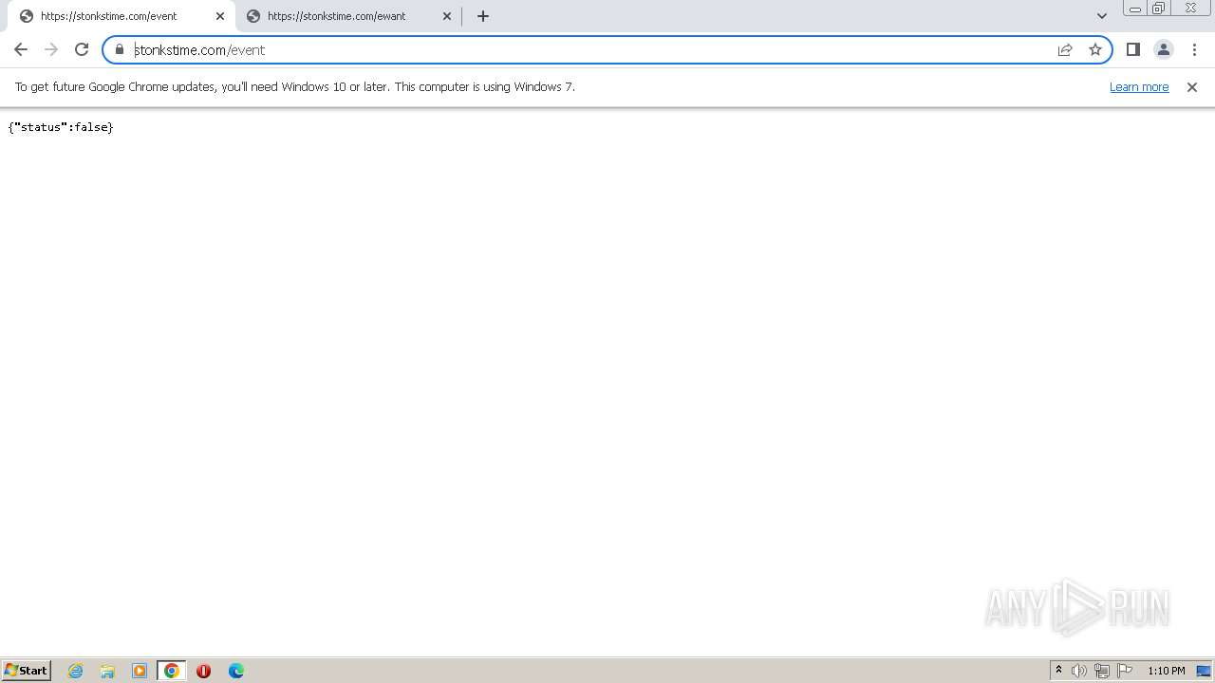Viewport: 1215px width, 683px height.
Task: Open Action Center flag icon
Action: point(1125,671)
